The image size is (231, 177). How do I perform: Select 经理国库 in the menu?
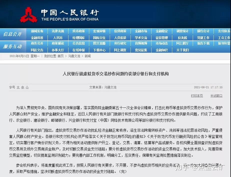click(x=78, y=38)
